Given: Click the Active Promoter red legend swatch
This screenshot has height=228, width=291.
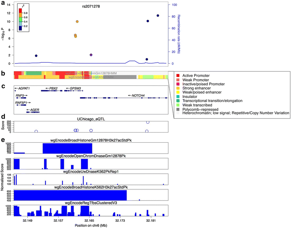Looking at the screenshot, I should 178,76.
